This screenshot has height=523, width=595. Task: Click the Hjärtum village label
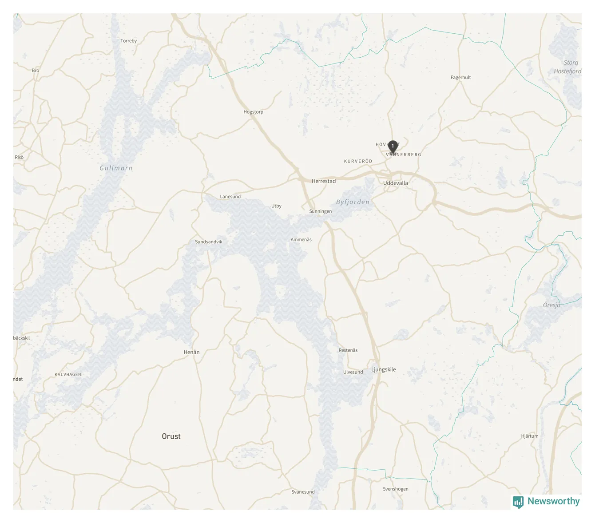click(x=529, y=436)
